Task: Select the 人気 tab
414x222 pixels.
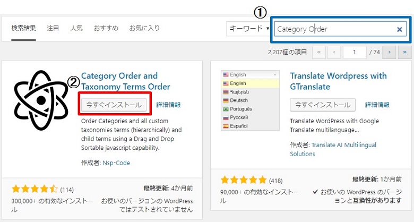Action: pyautogui.click(x=76, y=28)
